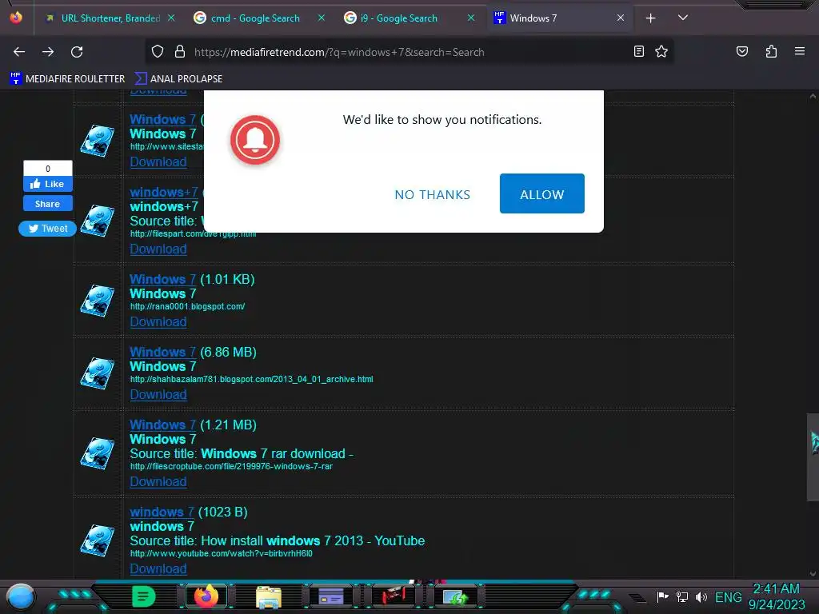This screenshot has height=614, width=819.
Task: Open the red taskbar application icon
Action: pyautogui.click(x=394, y=596)
